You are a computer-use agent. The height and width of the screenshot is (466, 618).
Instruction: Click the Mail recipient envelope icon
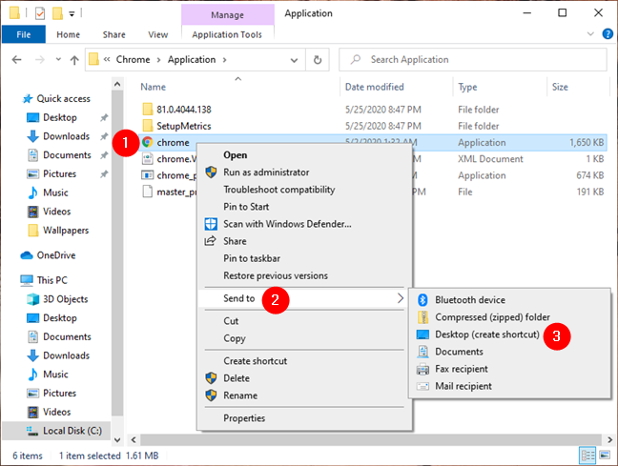[x=422, y=386]
